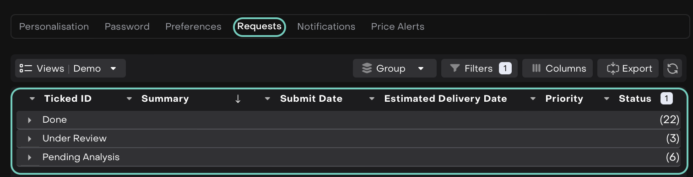Viewport: 693px width, 177px height.
Task: Switch to the Price Alerts tab
Action: (397, 26)
